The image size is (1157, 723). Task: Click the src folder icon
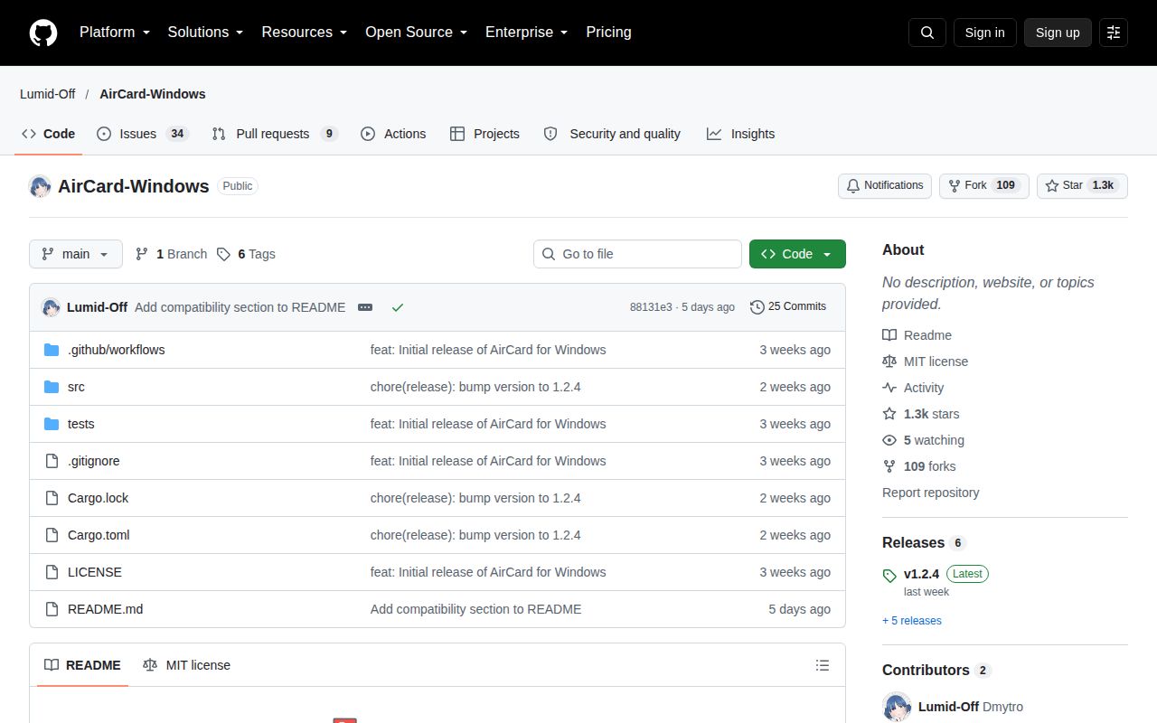[x=52, y=387]
